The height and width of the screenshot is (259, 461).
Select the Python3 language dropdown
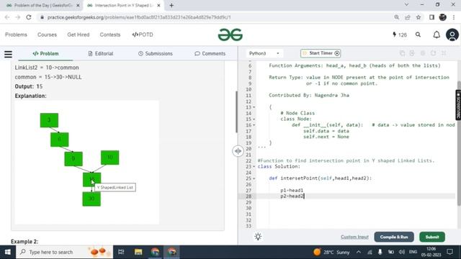tap(264, 53)
